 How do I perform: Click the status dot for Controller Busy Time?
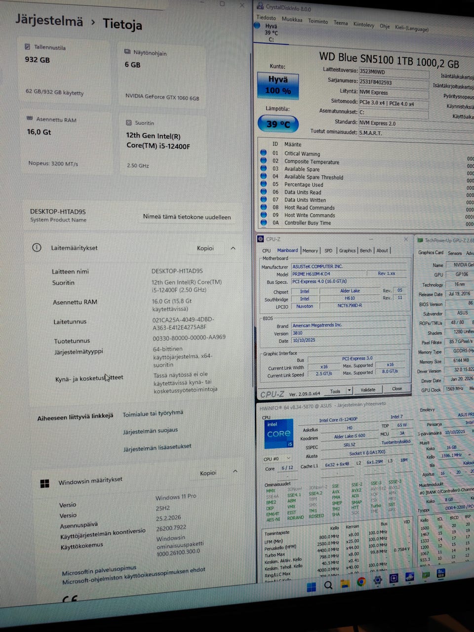[x=264, y=223]
